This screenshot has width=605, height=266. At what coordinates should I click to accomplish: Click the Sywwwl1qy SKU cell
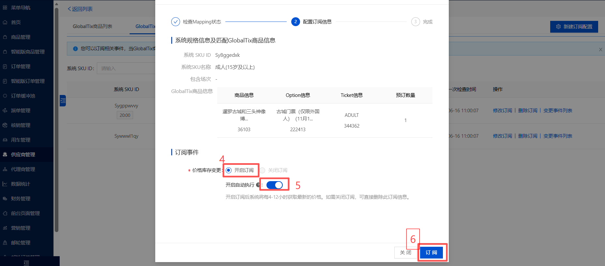[126, 136]
